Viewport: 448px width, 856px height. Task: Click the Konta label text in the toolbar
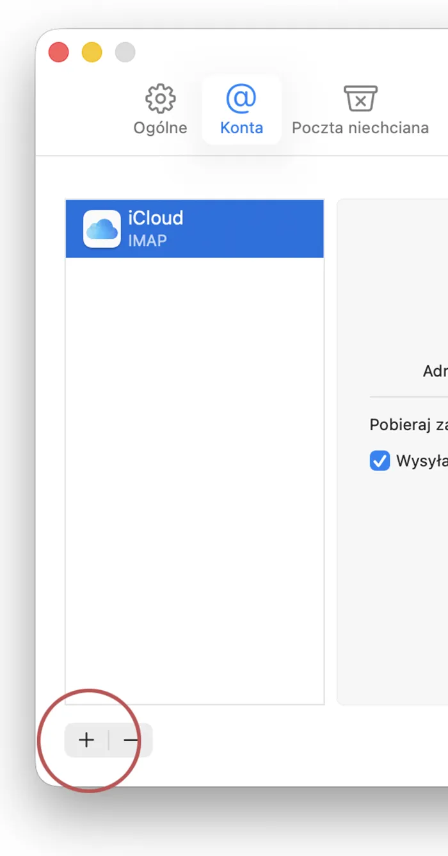point(241,127)
